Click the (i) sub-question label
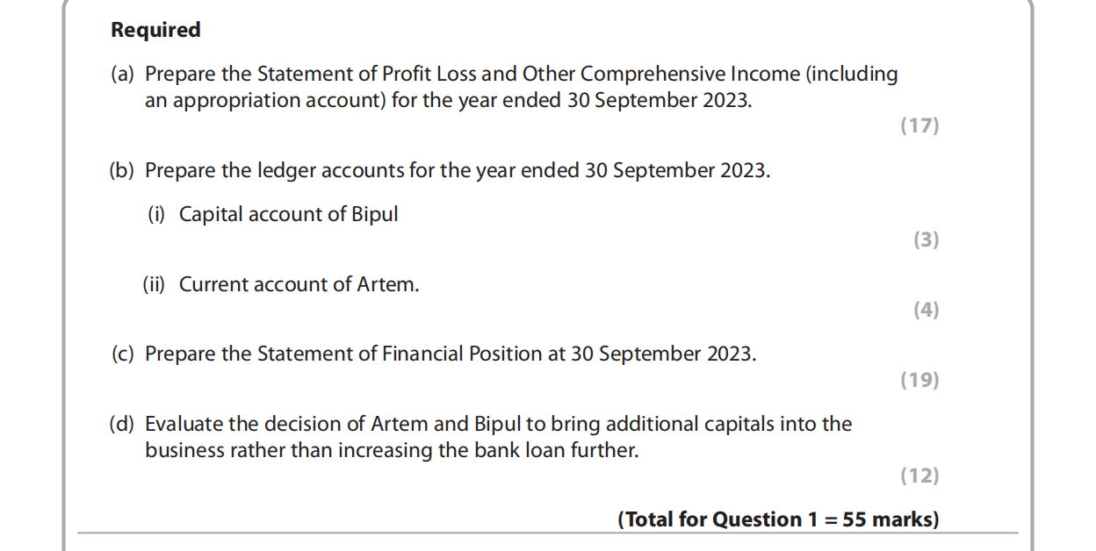1096x551 pixels. (155, 214)
